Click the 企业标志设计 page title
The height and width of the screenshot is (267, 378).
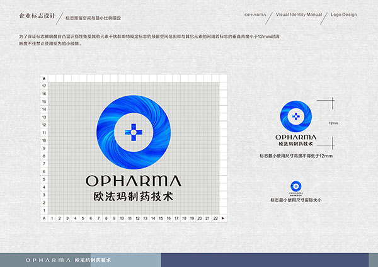pos(37,16)
